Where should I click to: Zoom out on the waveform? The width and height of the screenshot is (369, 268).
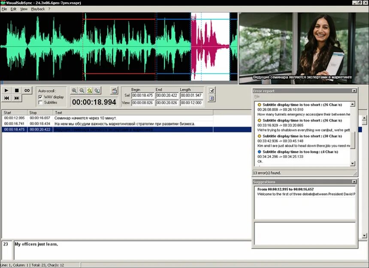coord(82,90)
